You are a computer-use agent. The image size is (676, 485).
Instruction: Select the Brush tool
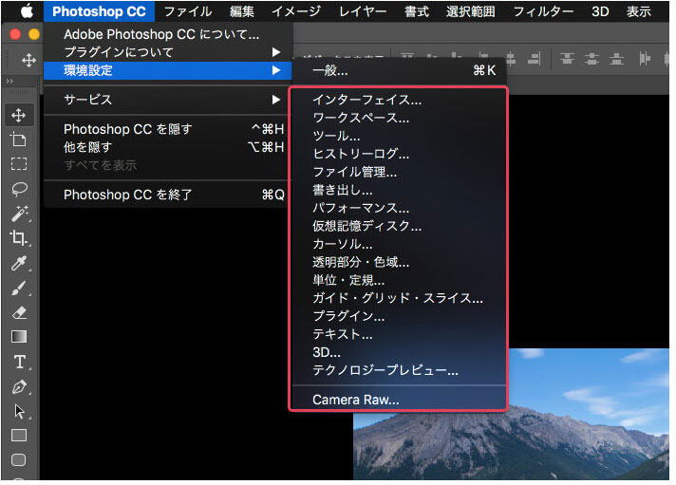pos(19,288)
